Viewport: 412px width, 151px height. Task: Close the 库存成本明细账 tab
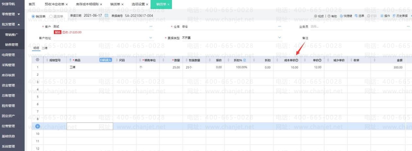tap(101, 5)
